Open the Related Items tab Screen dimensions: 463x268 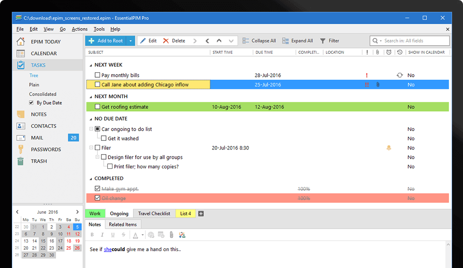coord(123,225)
